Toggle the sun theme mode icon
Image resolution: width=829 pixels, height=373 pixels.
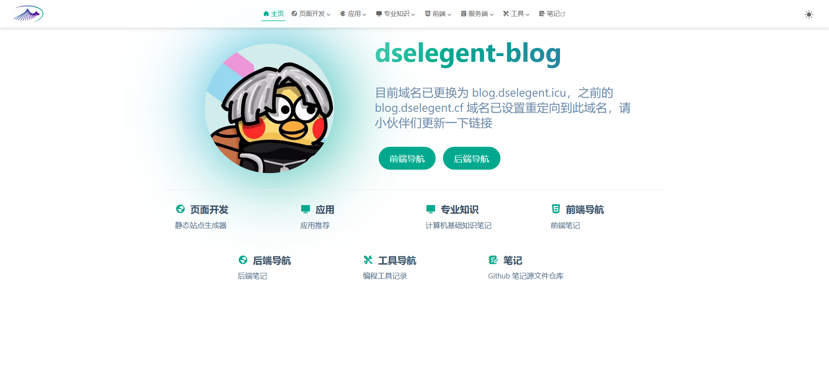pos(809,14)
